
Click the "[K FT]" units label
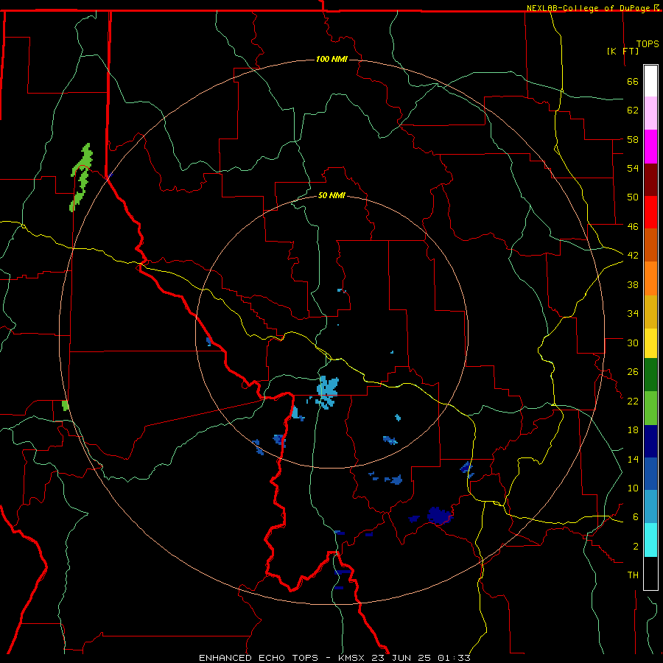(x=622, y=51)
